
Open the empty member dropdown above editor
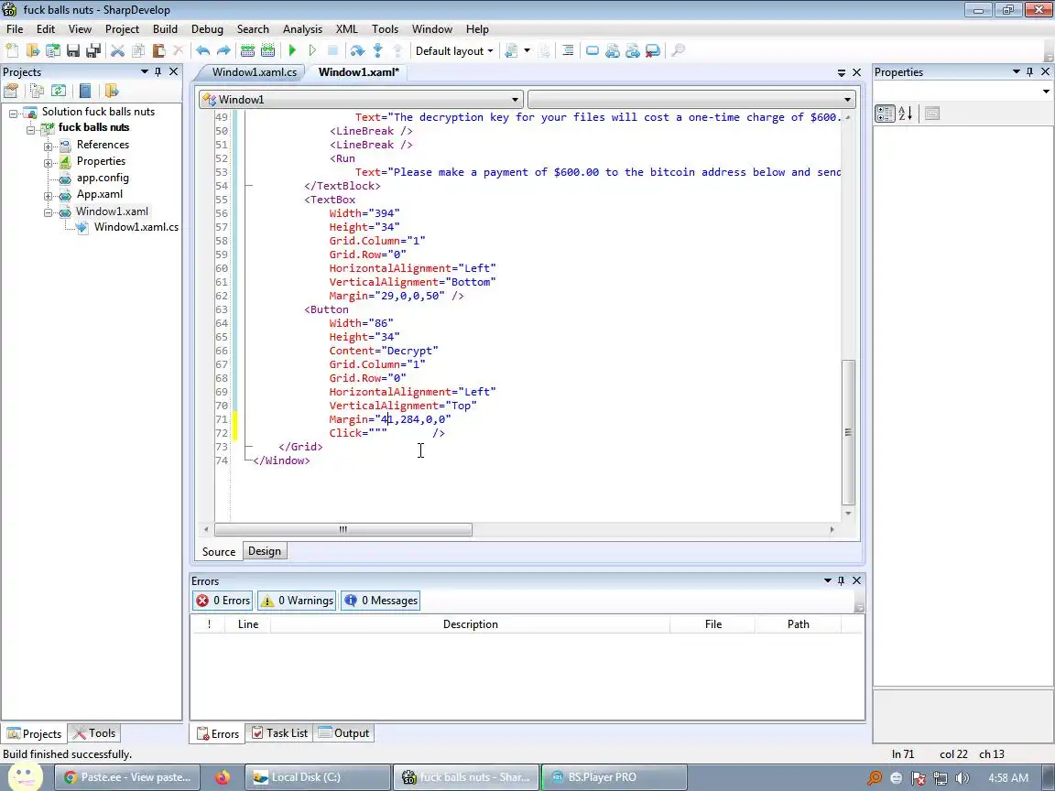click(691, 100)
